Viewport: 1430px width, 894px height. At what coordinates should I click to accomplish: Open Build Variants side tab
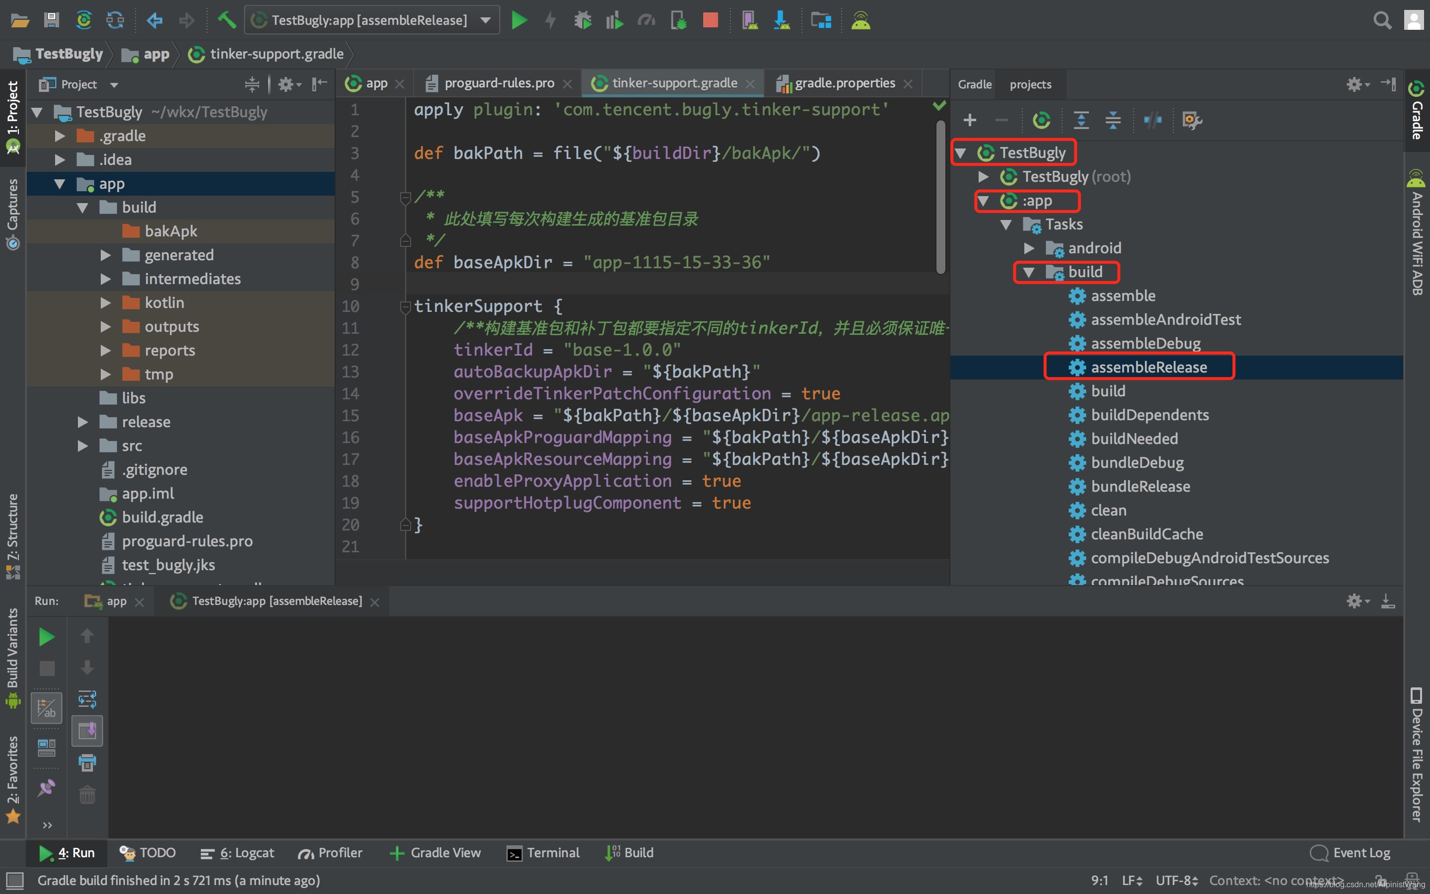pos(12,659)
